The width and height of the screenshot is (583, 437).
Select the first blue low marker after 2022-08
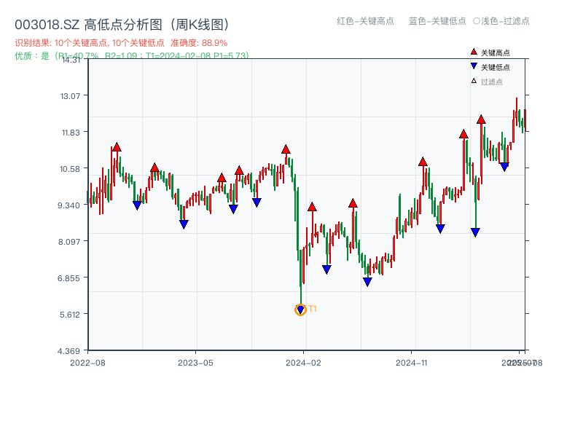point(137,205)
